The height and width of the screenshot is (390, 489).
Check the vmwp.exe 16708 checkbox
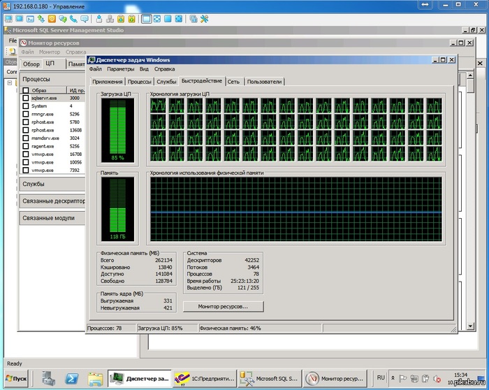tap(26, 154)
